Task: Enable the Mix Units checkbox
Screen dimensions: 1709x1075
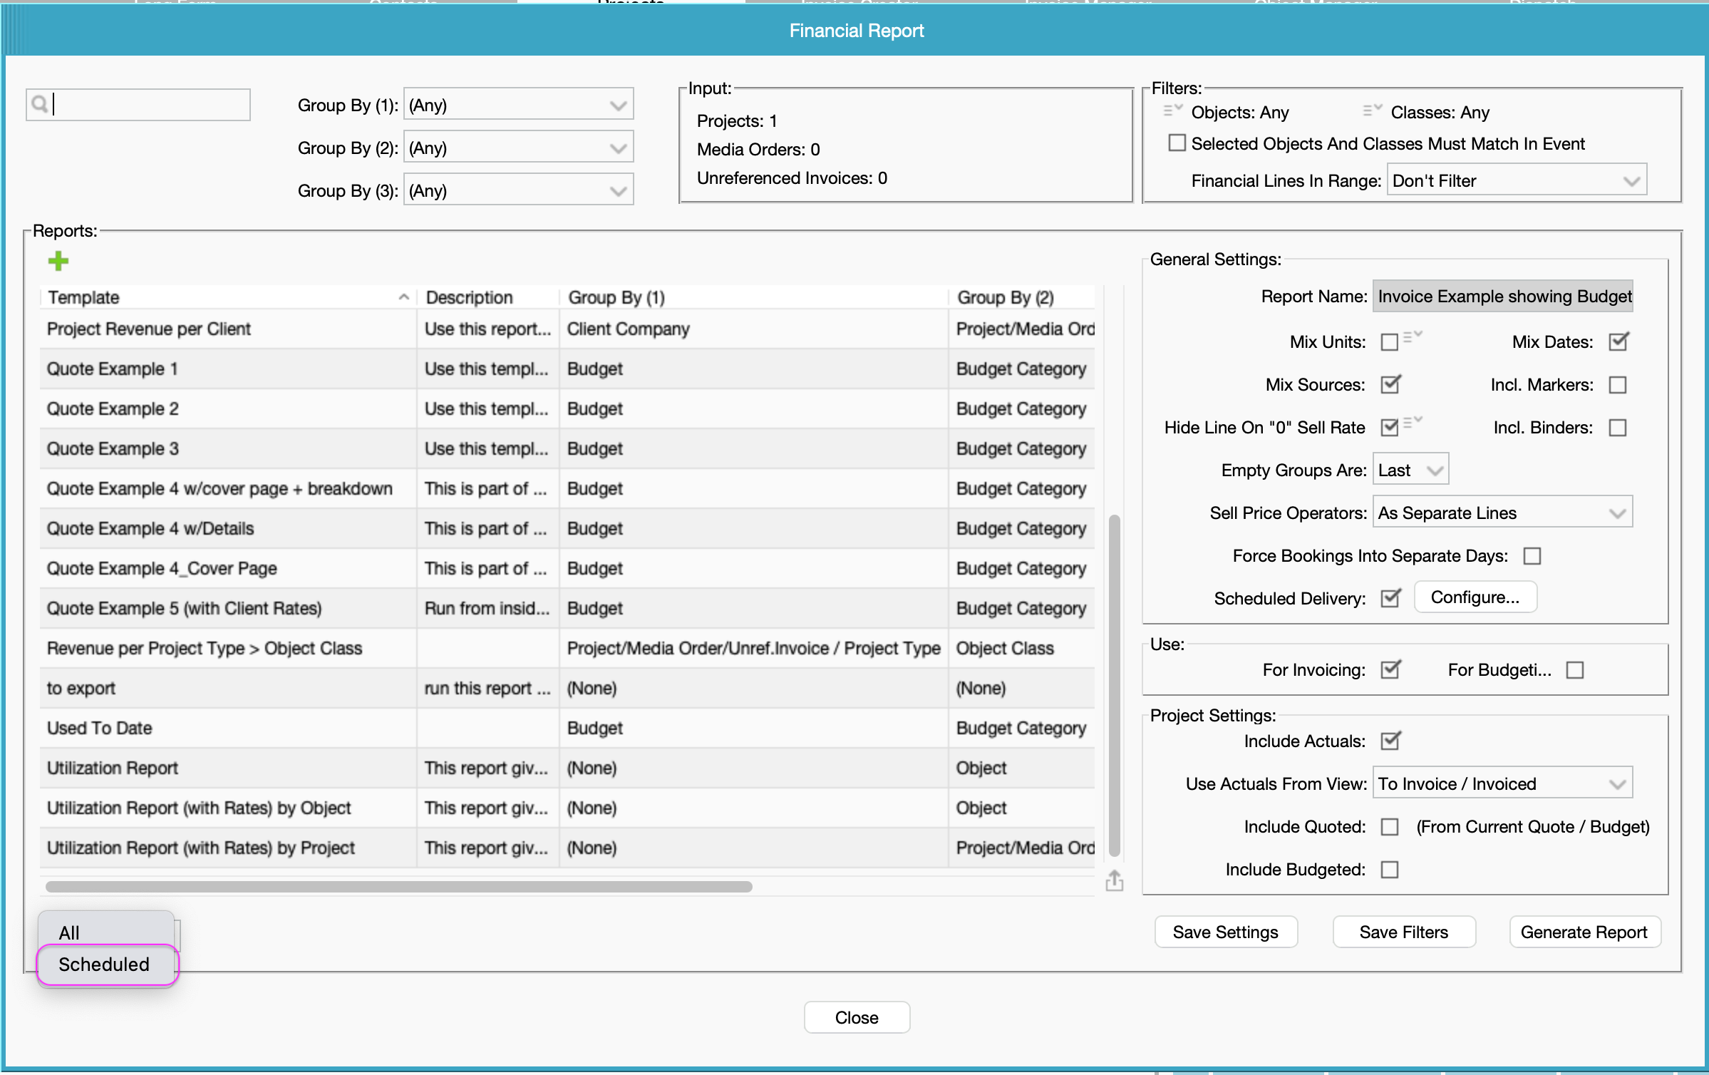Action: coord(1390,342)
